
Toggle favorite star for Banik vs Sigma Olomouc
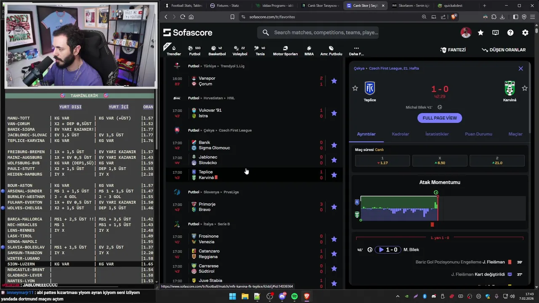[x=334, y=145]
